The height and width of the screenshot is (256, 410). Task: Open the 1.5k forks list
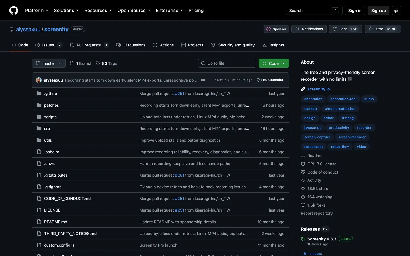313,205
